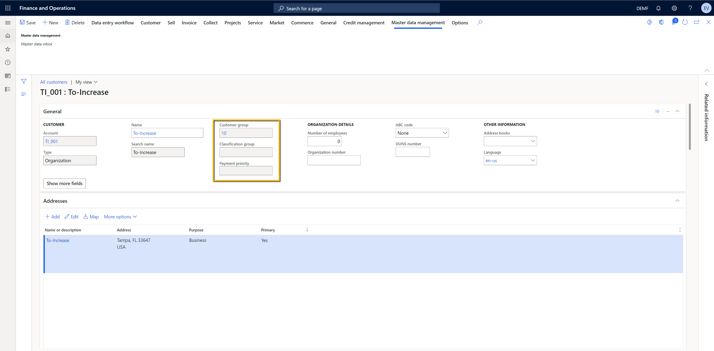The width and height of the screenshot is (714, 351).
Task: Collapse the General section chevron
Action: 678,111
